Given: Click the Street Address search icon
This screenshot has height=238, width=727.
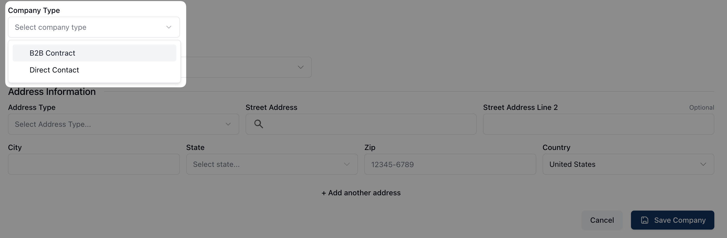Looking at the screenshot, I should tap(259, 124).
